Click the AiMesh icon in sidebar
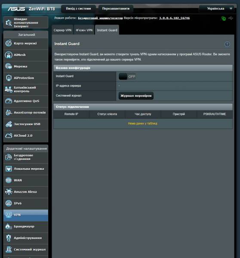This screenshot has height=258, width=240. (x=9, y=55)
